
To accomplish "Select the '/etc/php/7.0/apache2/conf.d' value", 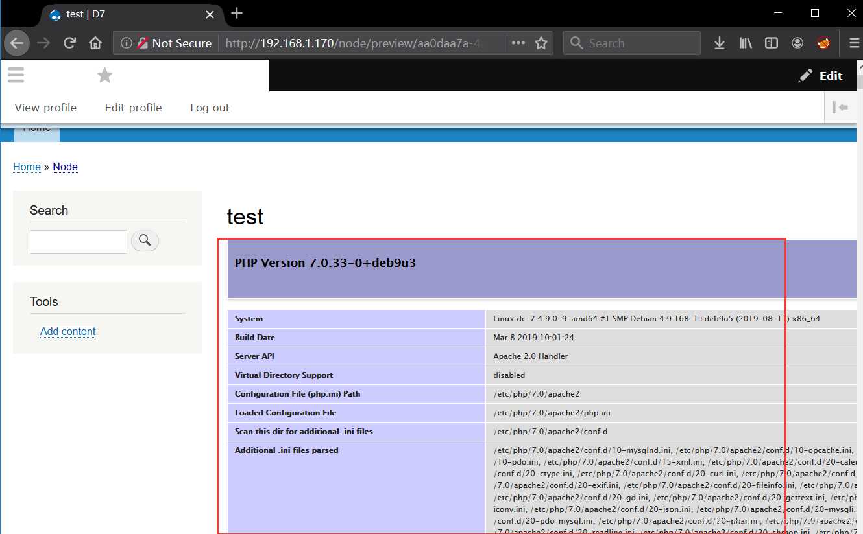I will [551, 432].
